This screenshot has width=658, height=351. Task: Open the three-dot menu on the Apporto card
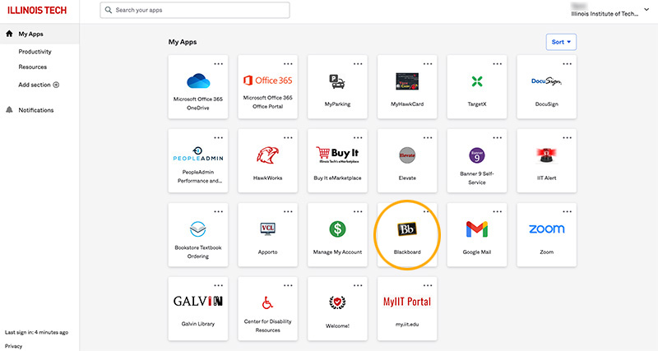pos(288,212)
